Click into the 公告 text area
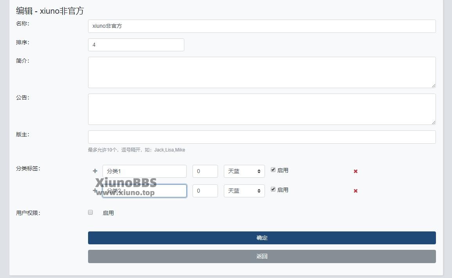This screenshot has height=278, width=452. [x=262, y=109]
